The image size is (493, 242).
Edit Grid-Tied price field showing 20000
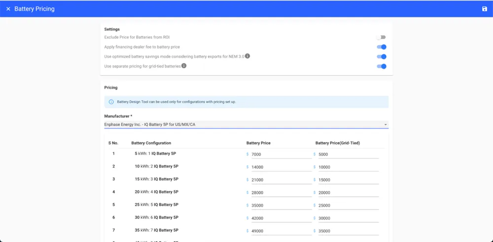tap(349, 193)
